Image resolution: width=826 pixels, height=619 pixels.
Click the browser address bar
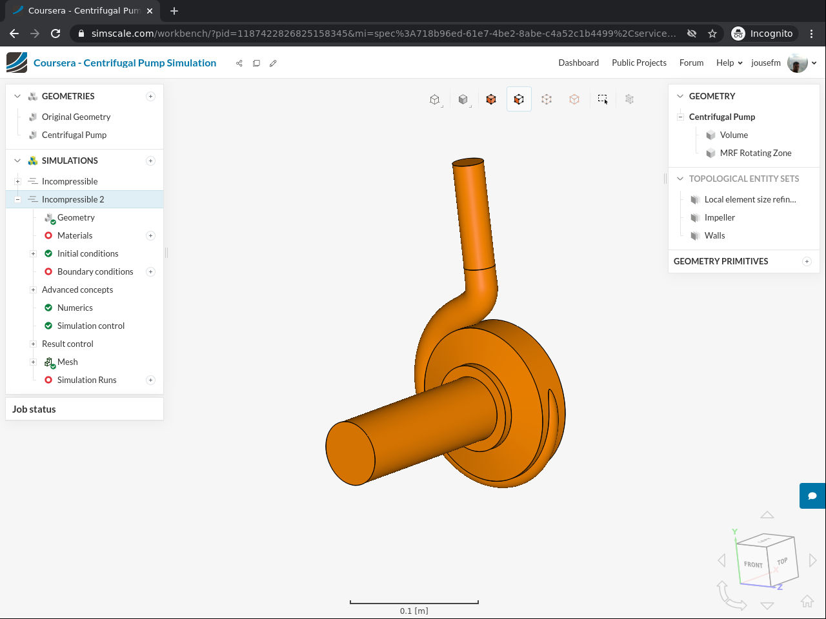coord(383,34)
